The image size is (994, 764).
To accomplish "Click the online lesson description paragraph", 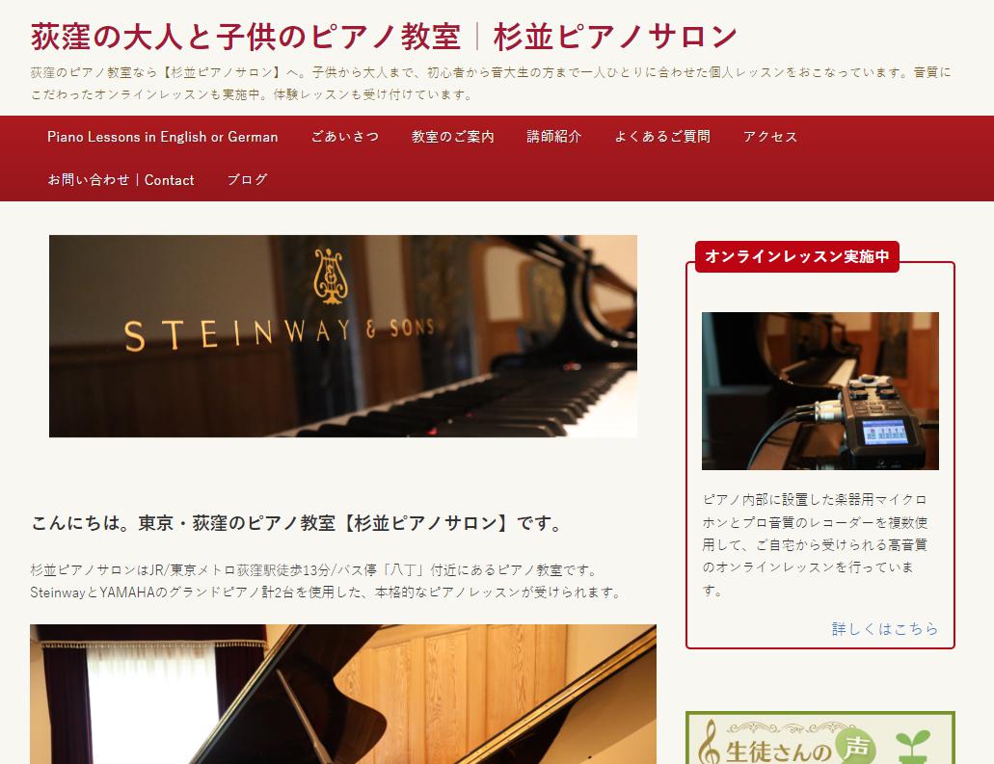I will [816, 544].
